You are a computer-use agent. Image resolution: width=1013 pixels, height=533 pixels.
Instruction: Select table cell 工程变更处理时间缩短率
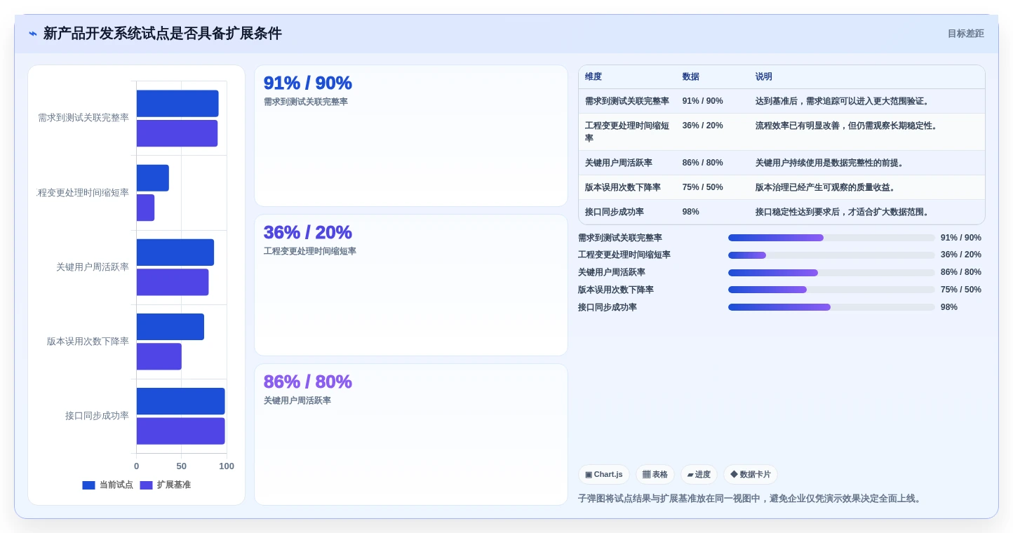[627, 132]
